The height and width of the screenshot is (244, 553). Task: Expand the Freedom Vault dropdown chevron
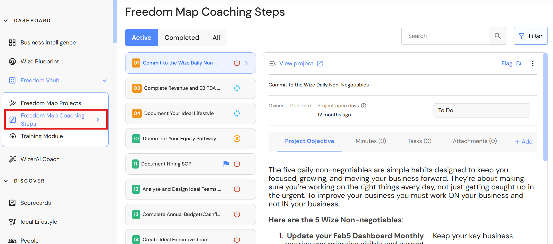pos(105,80)
